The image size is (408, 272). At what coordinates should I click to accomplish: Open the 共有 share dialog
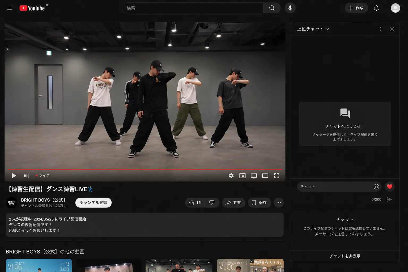pos(233,203)
